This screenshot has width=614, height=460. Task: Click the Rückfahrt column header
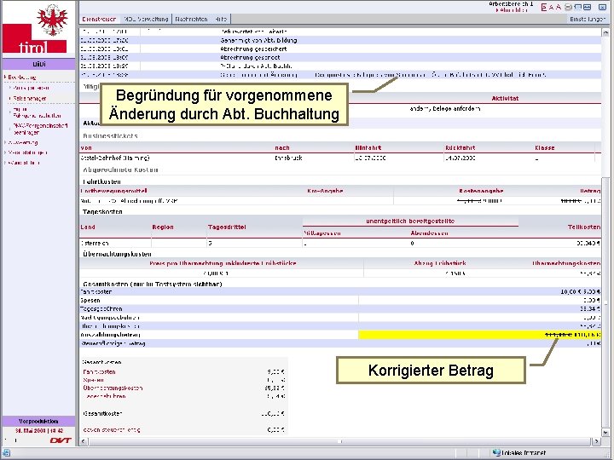(x=460, y=148)
